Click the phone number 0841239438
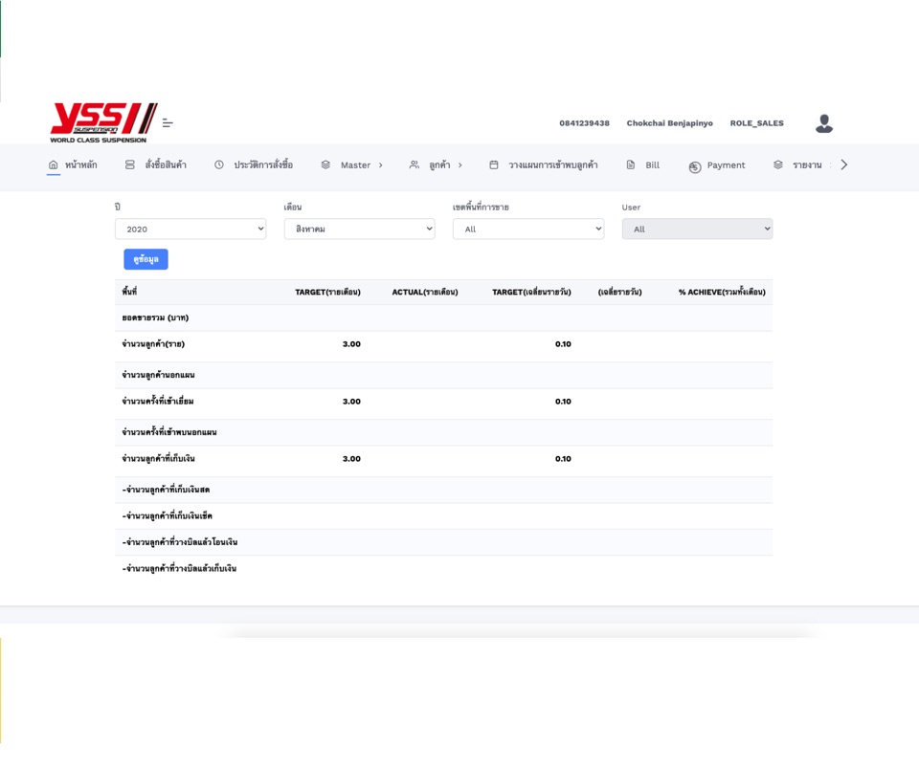This screenshot has height=765, width=919. 584,123
